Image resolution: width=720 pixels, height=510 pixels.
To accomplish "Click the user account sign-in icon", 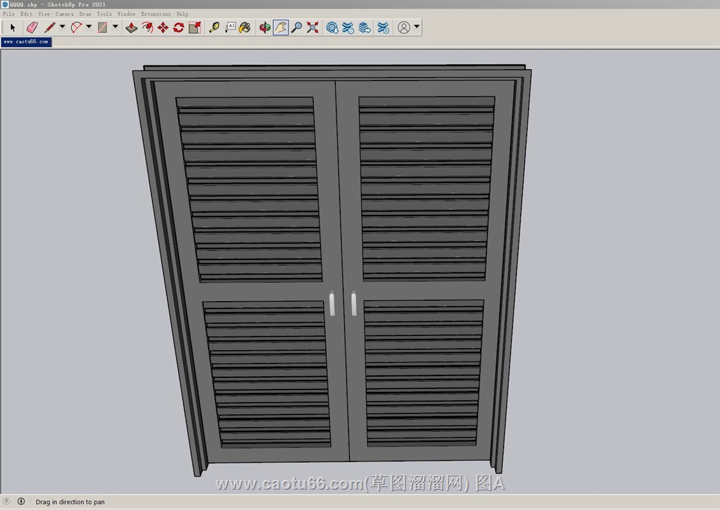I will tap(404, 27).
